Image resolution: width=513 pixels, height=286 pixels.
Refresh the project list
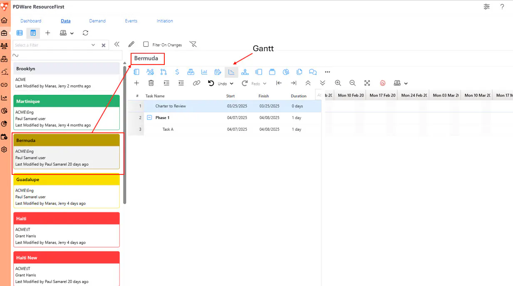85,33
